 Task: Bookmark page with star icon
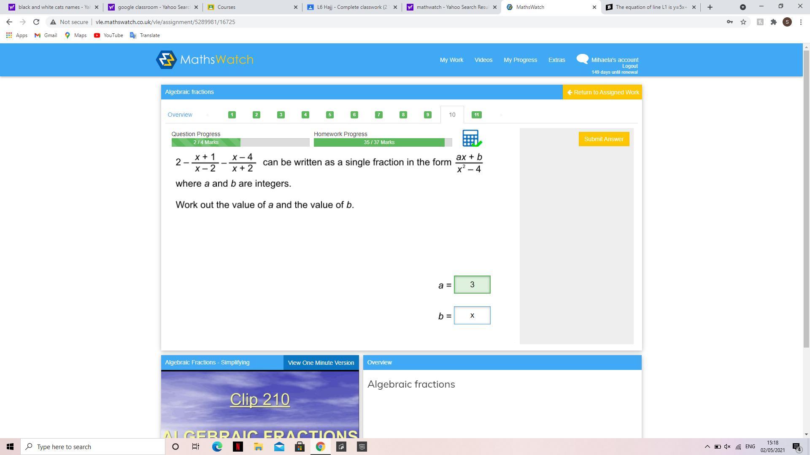click(x=743, y=22)
